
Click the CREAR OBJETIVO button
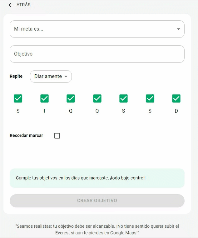[97, 201]
